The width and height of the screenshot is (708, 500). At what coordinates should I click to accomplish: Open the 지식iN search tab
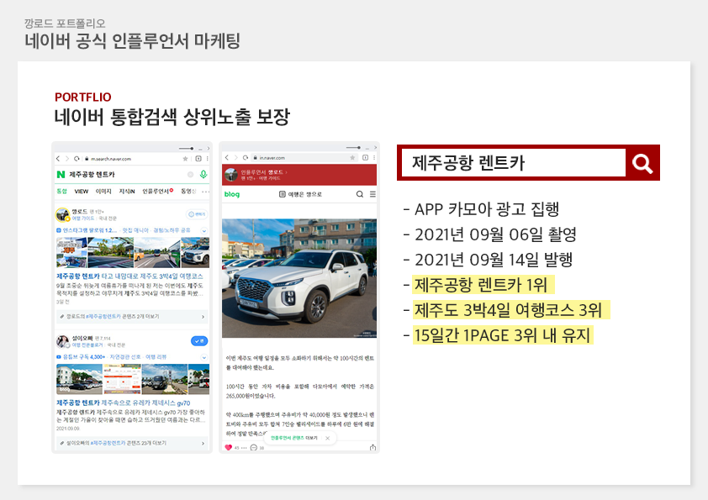127,192
